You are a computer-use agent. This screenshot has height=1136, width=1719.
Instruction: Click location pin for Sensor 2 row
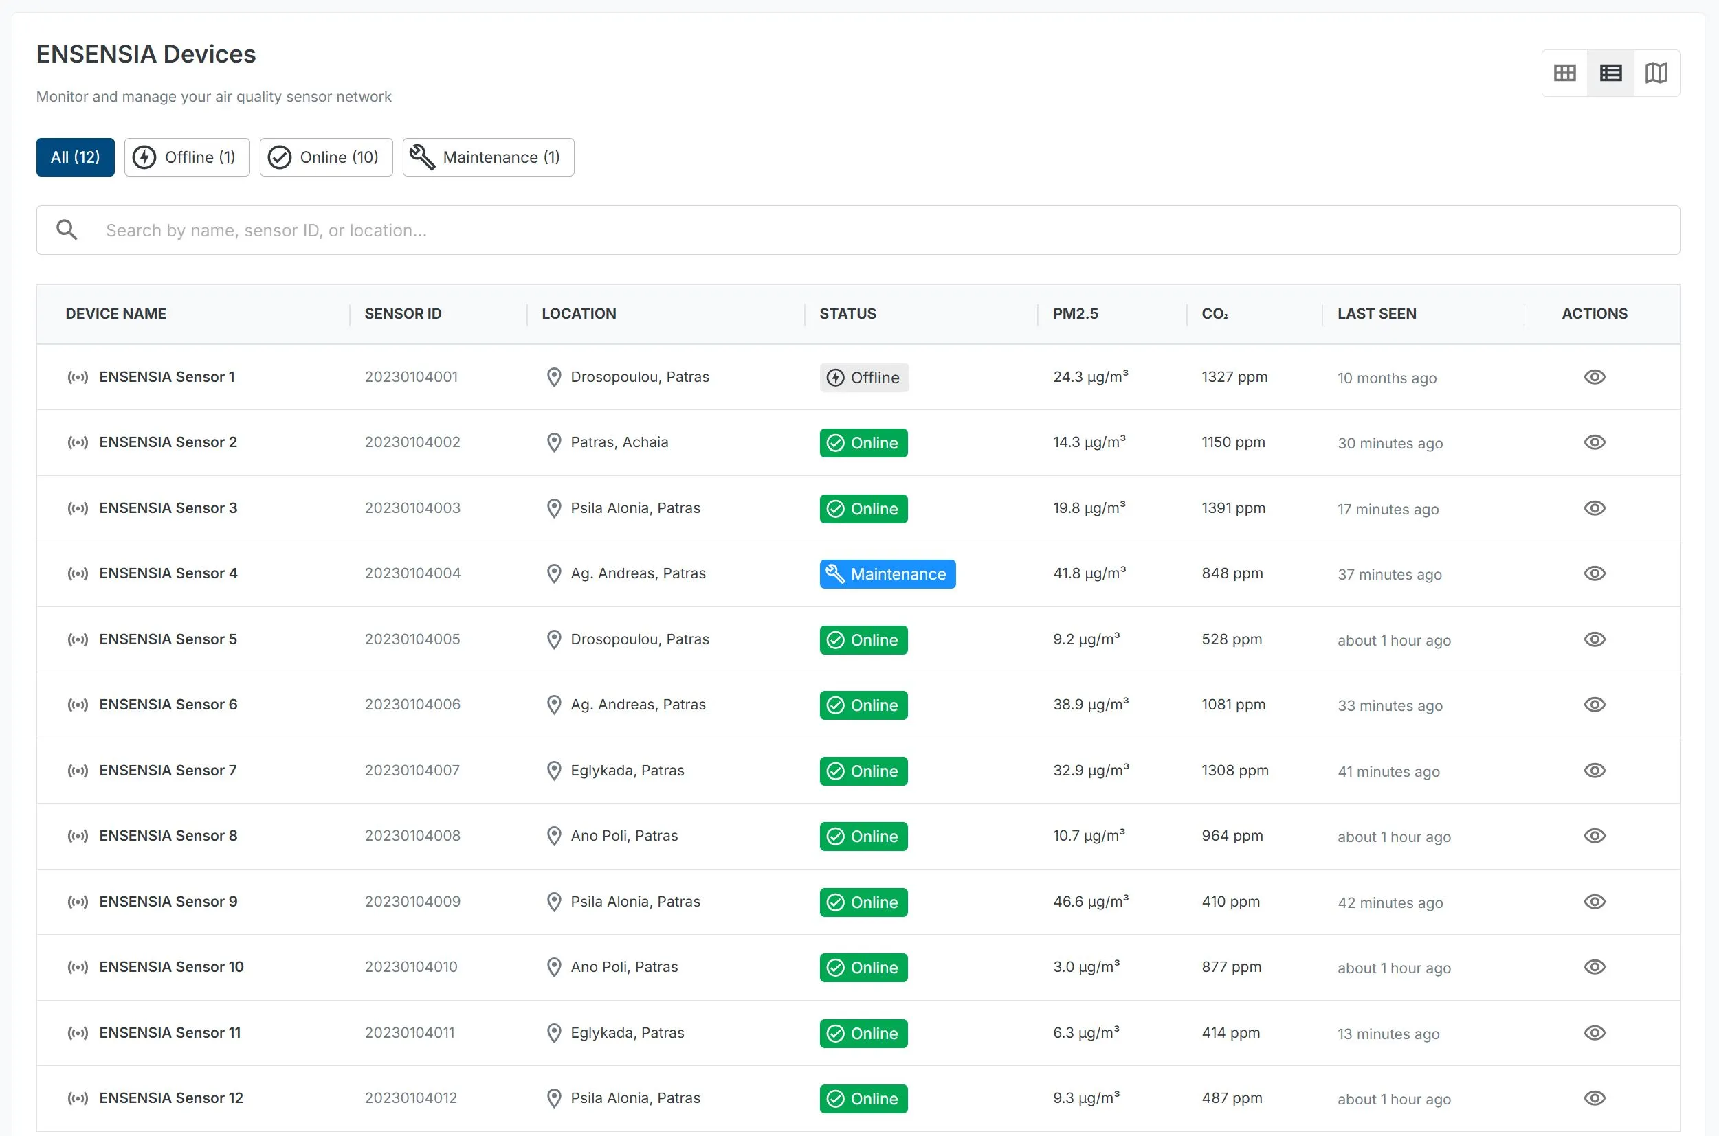click(x=554, y=443)
